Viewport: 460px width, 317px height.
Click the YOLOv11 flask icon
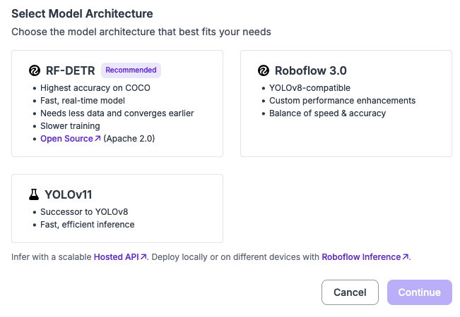tap(34, 194)
